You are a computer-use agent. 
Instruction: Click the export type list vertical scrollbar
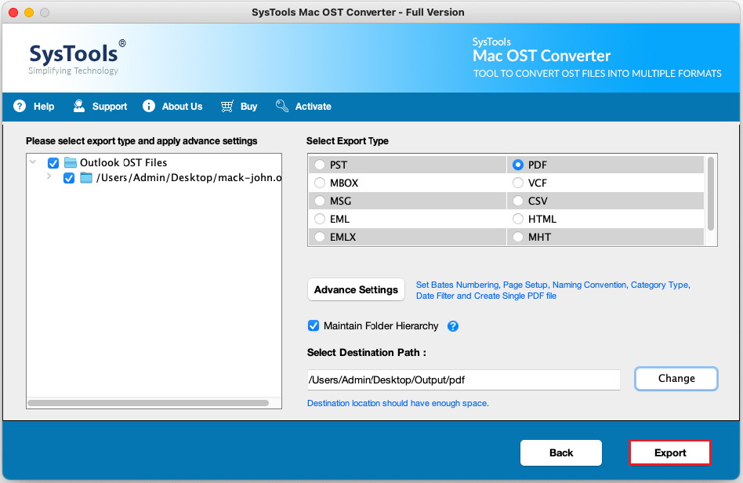coord(710,194)
